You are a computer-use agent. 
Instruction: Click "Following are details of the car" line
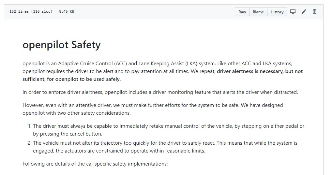pyautogui.click(x=95, y=164)
